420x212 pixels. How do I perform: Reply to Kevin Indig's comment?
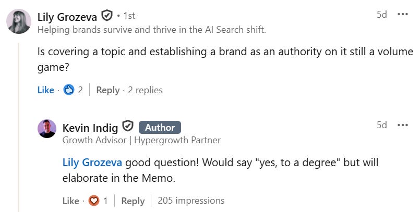tap(133, 201)
